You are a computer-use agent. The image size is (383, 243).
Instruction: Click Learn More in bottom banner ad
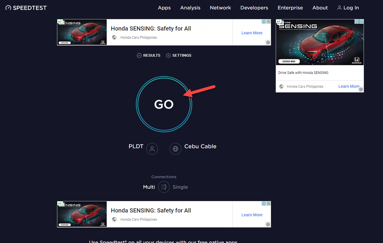point(252,215)
